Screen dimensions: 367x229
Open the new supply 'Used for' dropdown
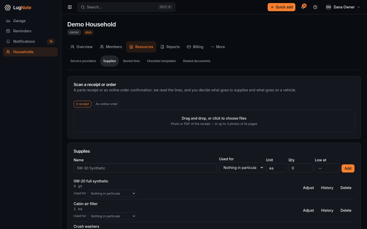[242, 167]
